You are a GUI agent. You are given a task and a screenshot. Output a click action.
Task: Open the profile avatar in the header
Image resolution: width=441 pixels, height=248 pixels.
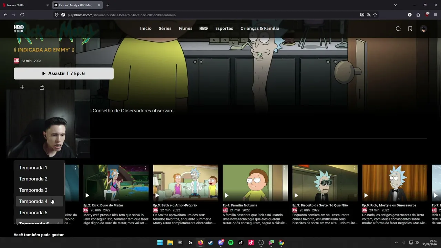pos(423,29)
